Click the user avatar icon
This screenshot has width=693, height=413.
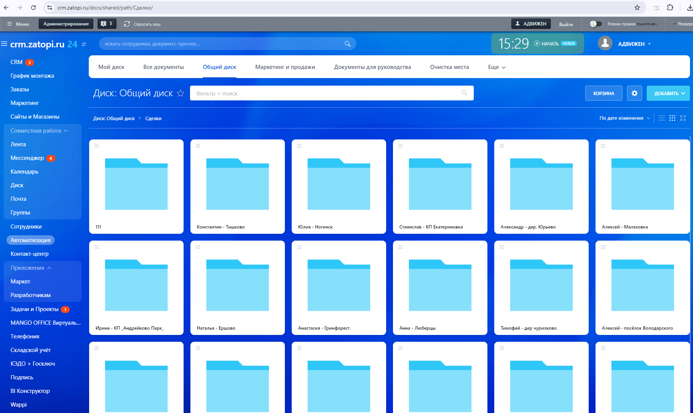pyautogui.click(x=605, y=43)
